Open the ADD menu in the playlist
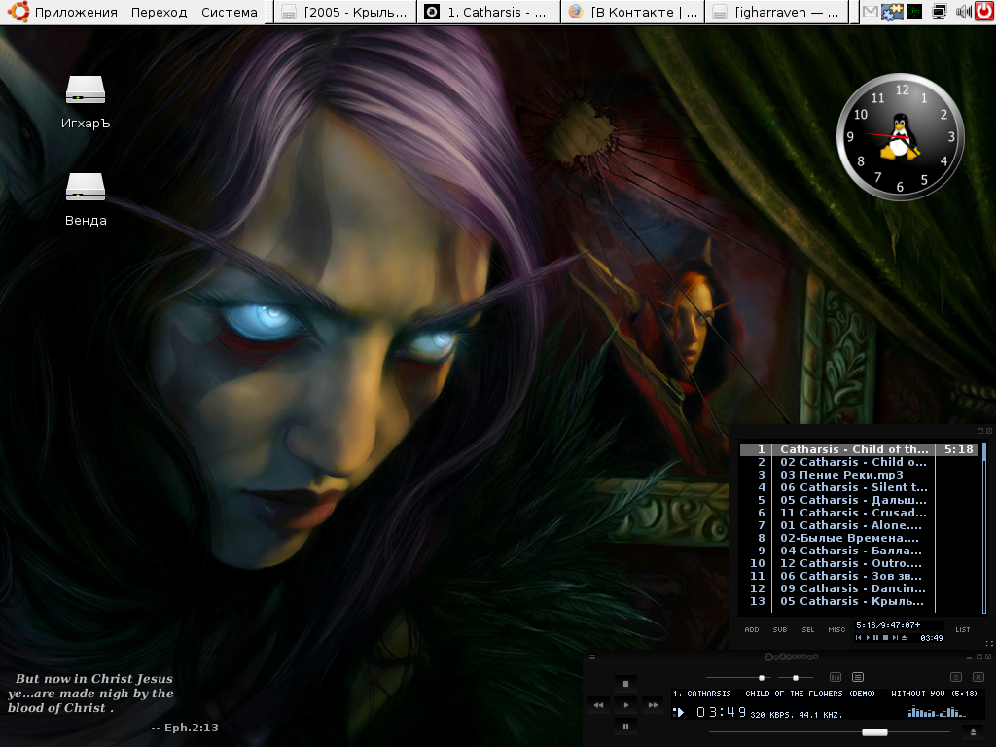Viewport: 996px width, 747px height. point(752,630)
